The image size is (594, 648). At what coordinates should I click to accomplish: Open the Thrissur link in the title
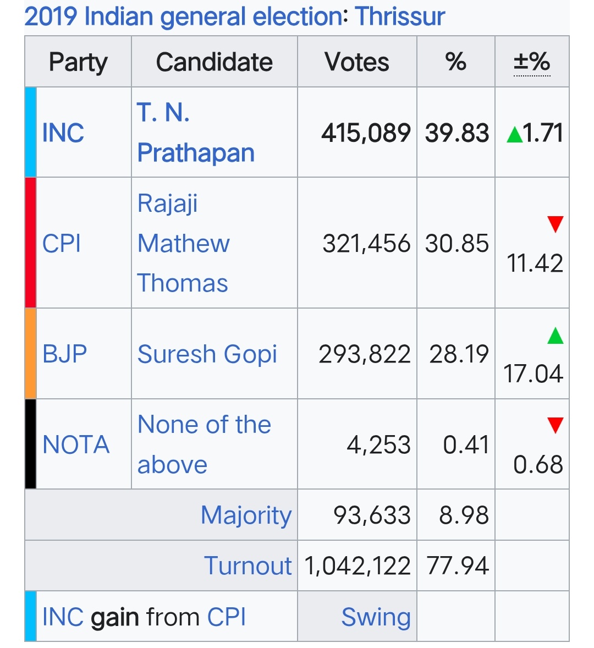pos(399,17)
